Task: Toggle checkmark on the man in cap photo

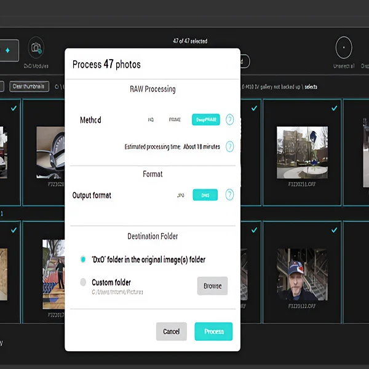Action: [334, 229]
